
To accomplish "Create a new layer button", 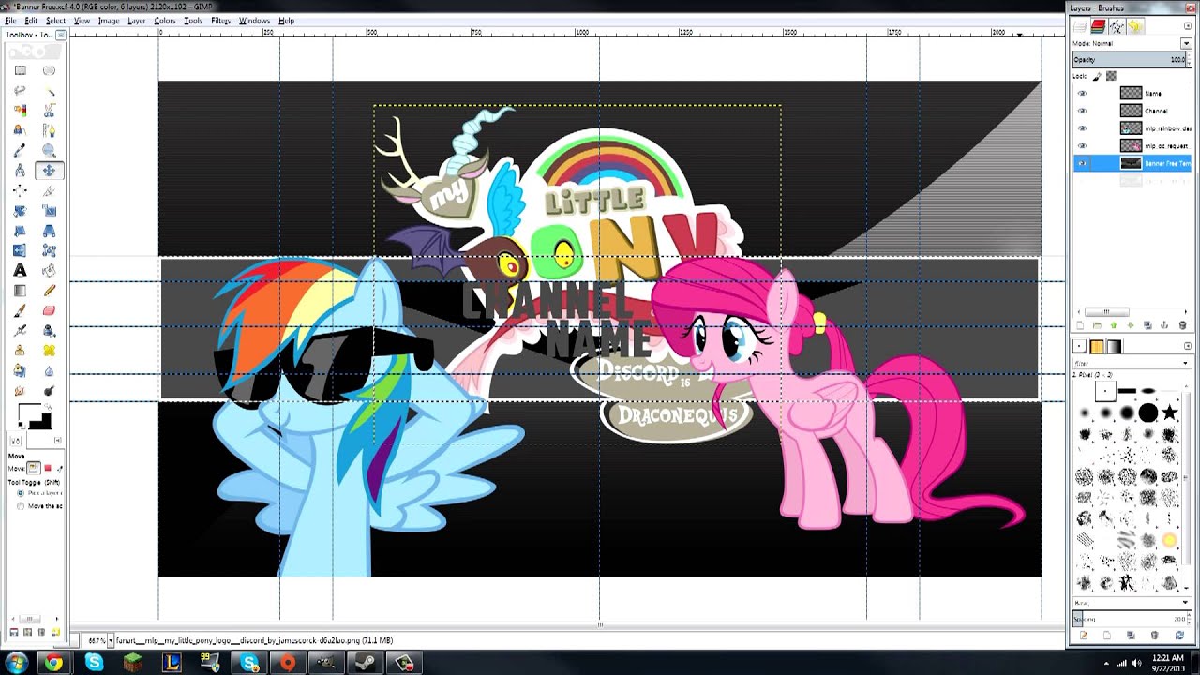I will click(x=1080, y=325).
